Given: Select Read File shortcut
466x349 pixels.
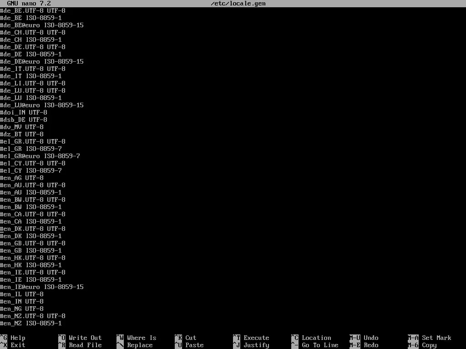Looking at the screenshot, I should (85, 345).
